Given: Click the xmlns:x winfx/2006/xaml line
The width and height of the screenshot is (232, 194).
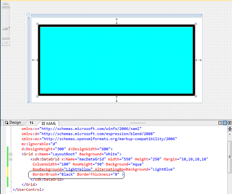Looking at the screenshot, I should click(x=81, y=129).
